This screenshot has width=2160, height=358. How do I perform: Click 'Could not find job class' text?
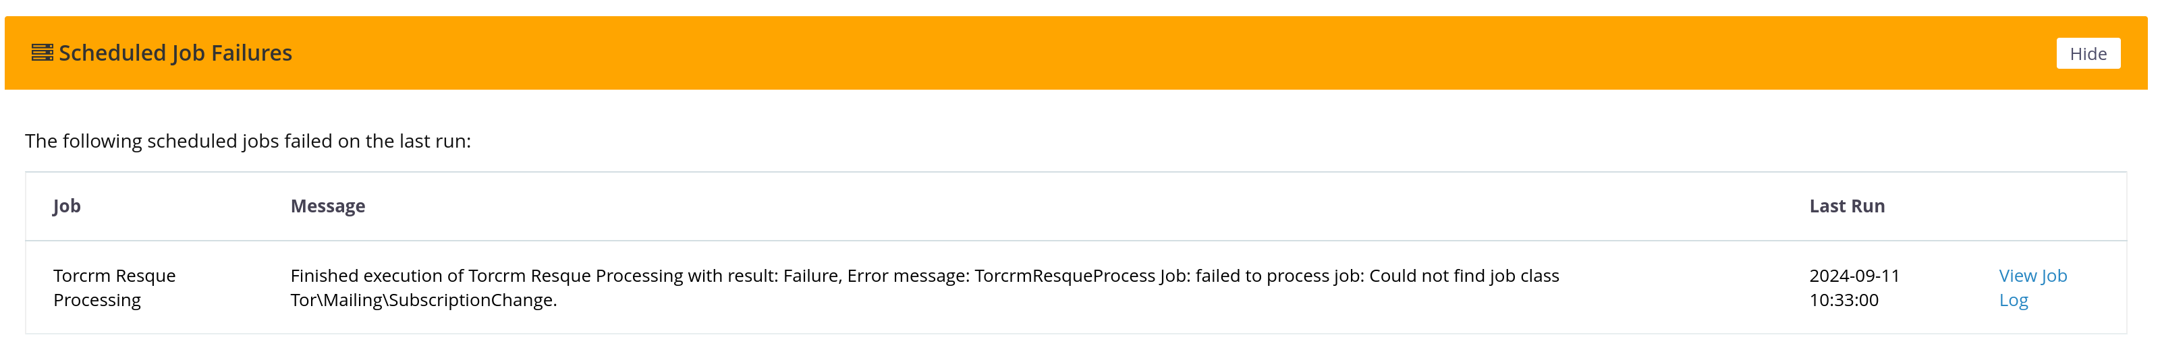[x=1463, y=276]
